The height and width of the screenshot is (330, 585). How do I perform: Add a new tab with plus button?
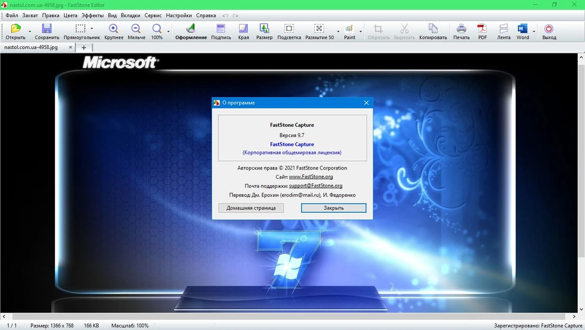84,48
